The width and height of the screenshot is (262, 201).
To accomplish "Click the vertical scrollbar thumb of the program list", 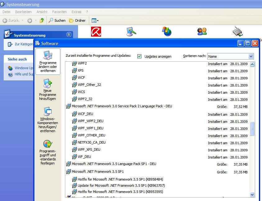I will [x=252, y=129].
